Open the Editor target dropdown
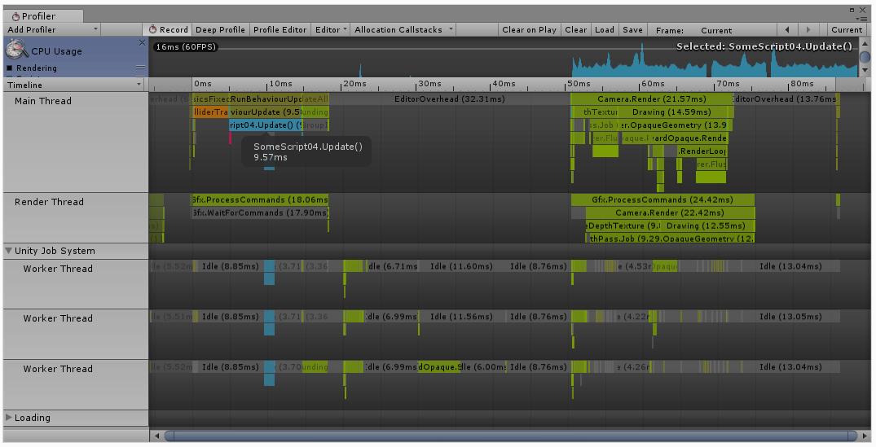 331,29
